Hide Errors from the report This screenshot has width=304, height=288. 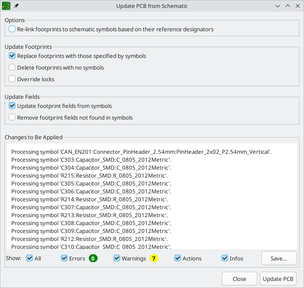(x=64, y=258)
